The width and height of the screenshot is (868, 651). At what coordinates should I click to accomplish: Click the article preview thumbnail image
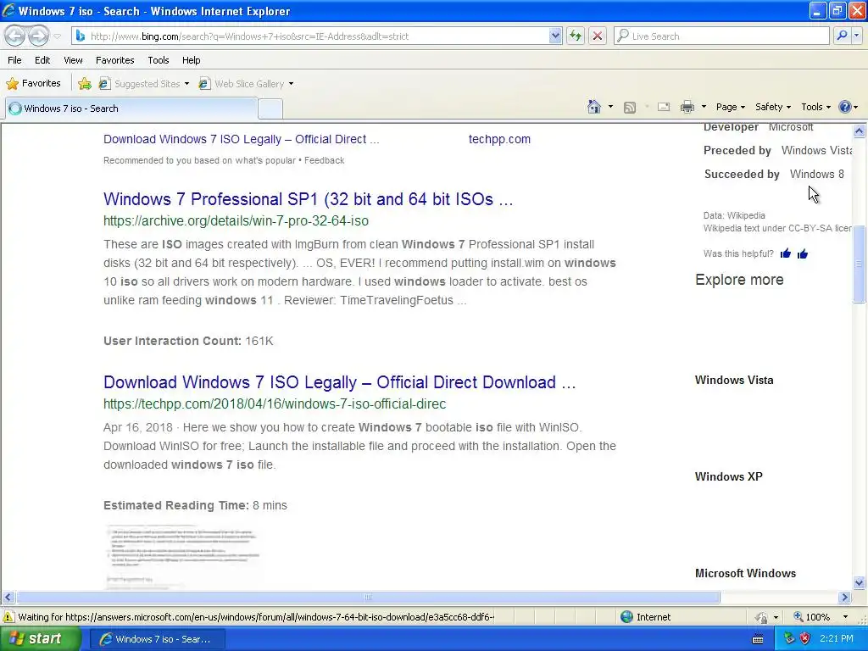(x=183, y=558)
